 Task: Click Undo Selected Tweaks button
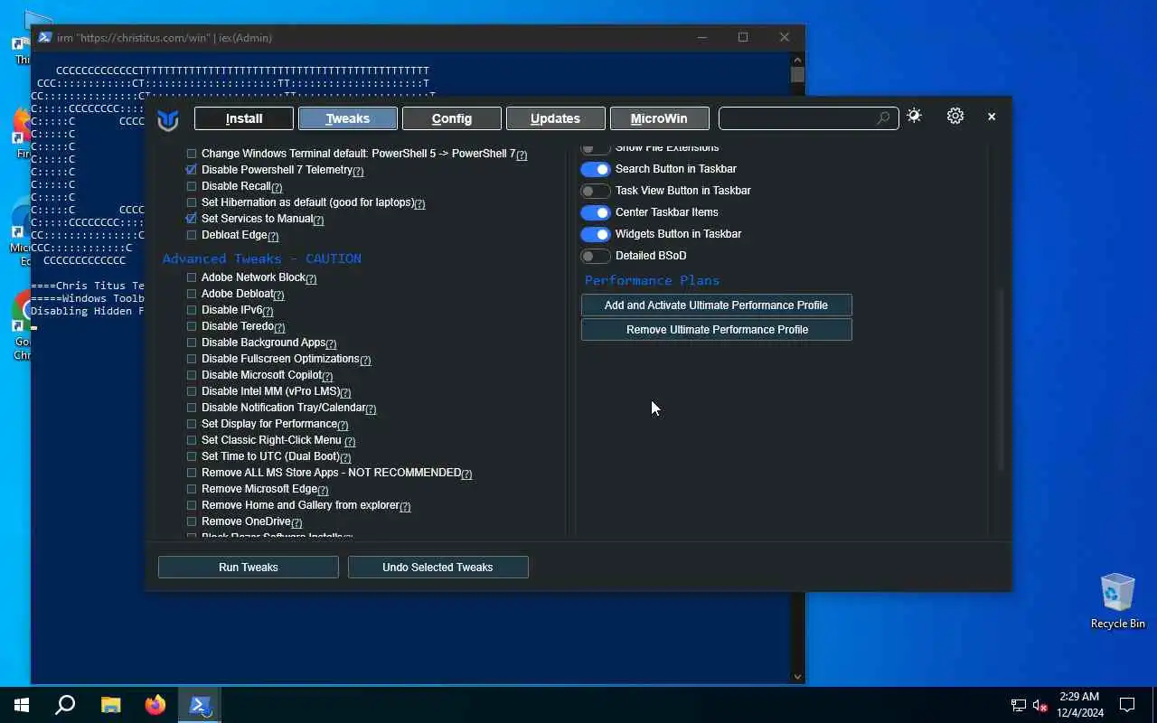(437, 568)
